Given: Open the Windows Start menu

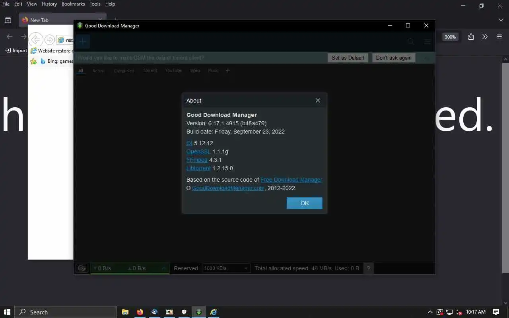Looking at the screenshot, I should [7, 312].
